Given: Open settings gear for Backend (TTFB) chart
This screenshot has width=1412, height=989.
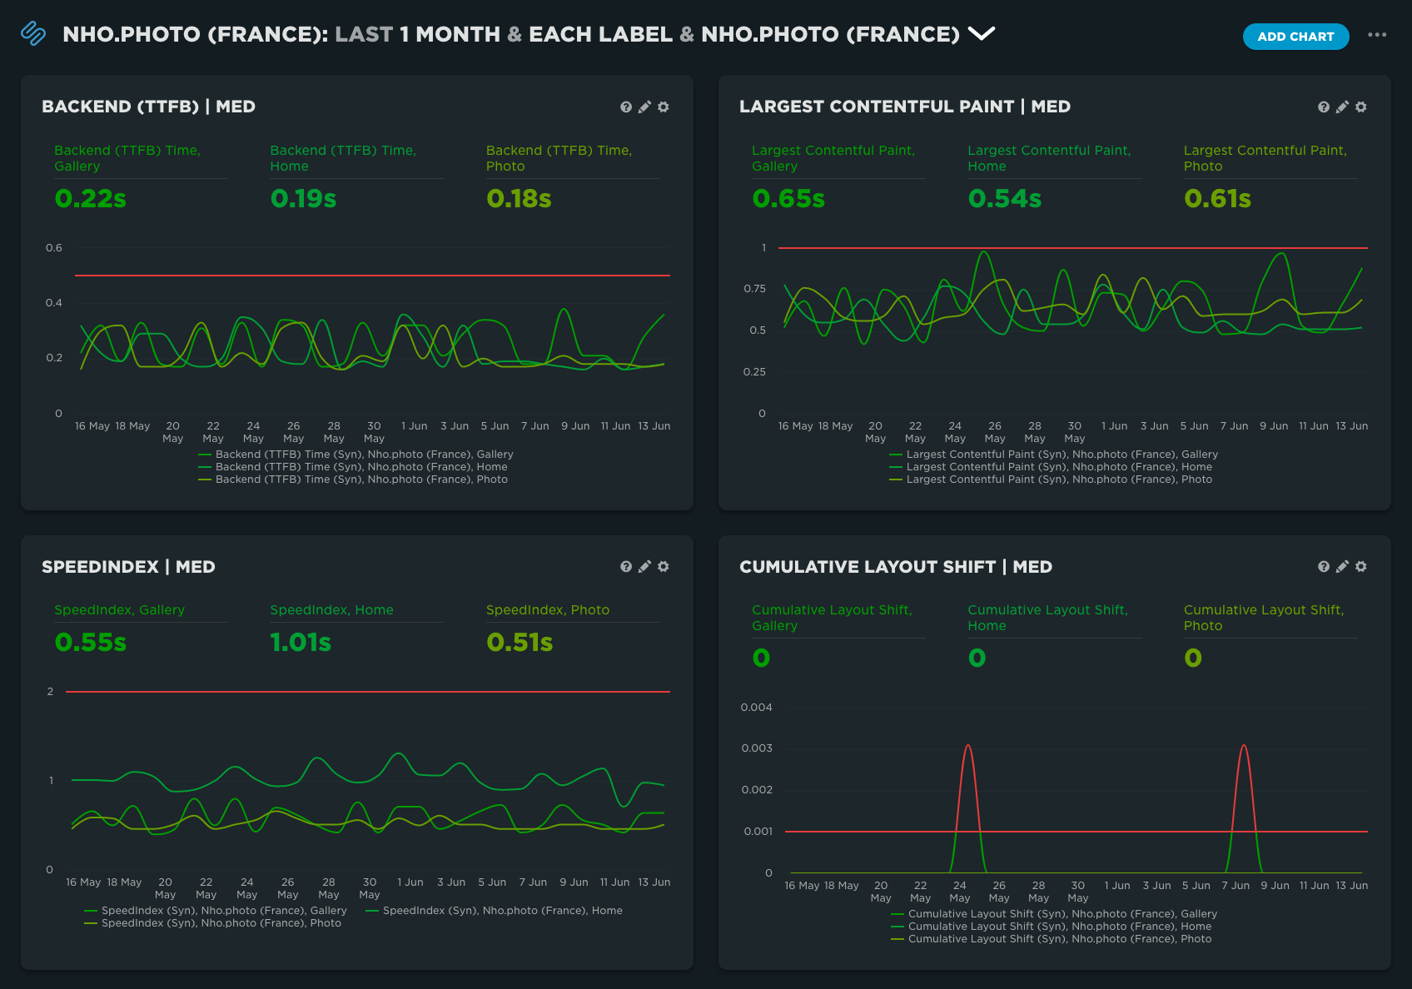Looking at the screenshot, I should 664,107.
